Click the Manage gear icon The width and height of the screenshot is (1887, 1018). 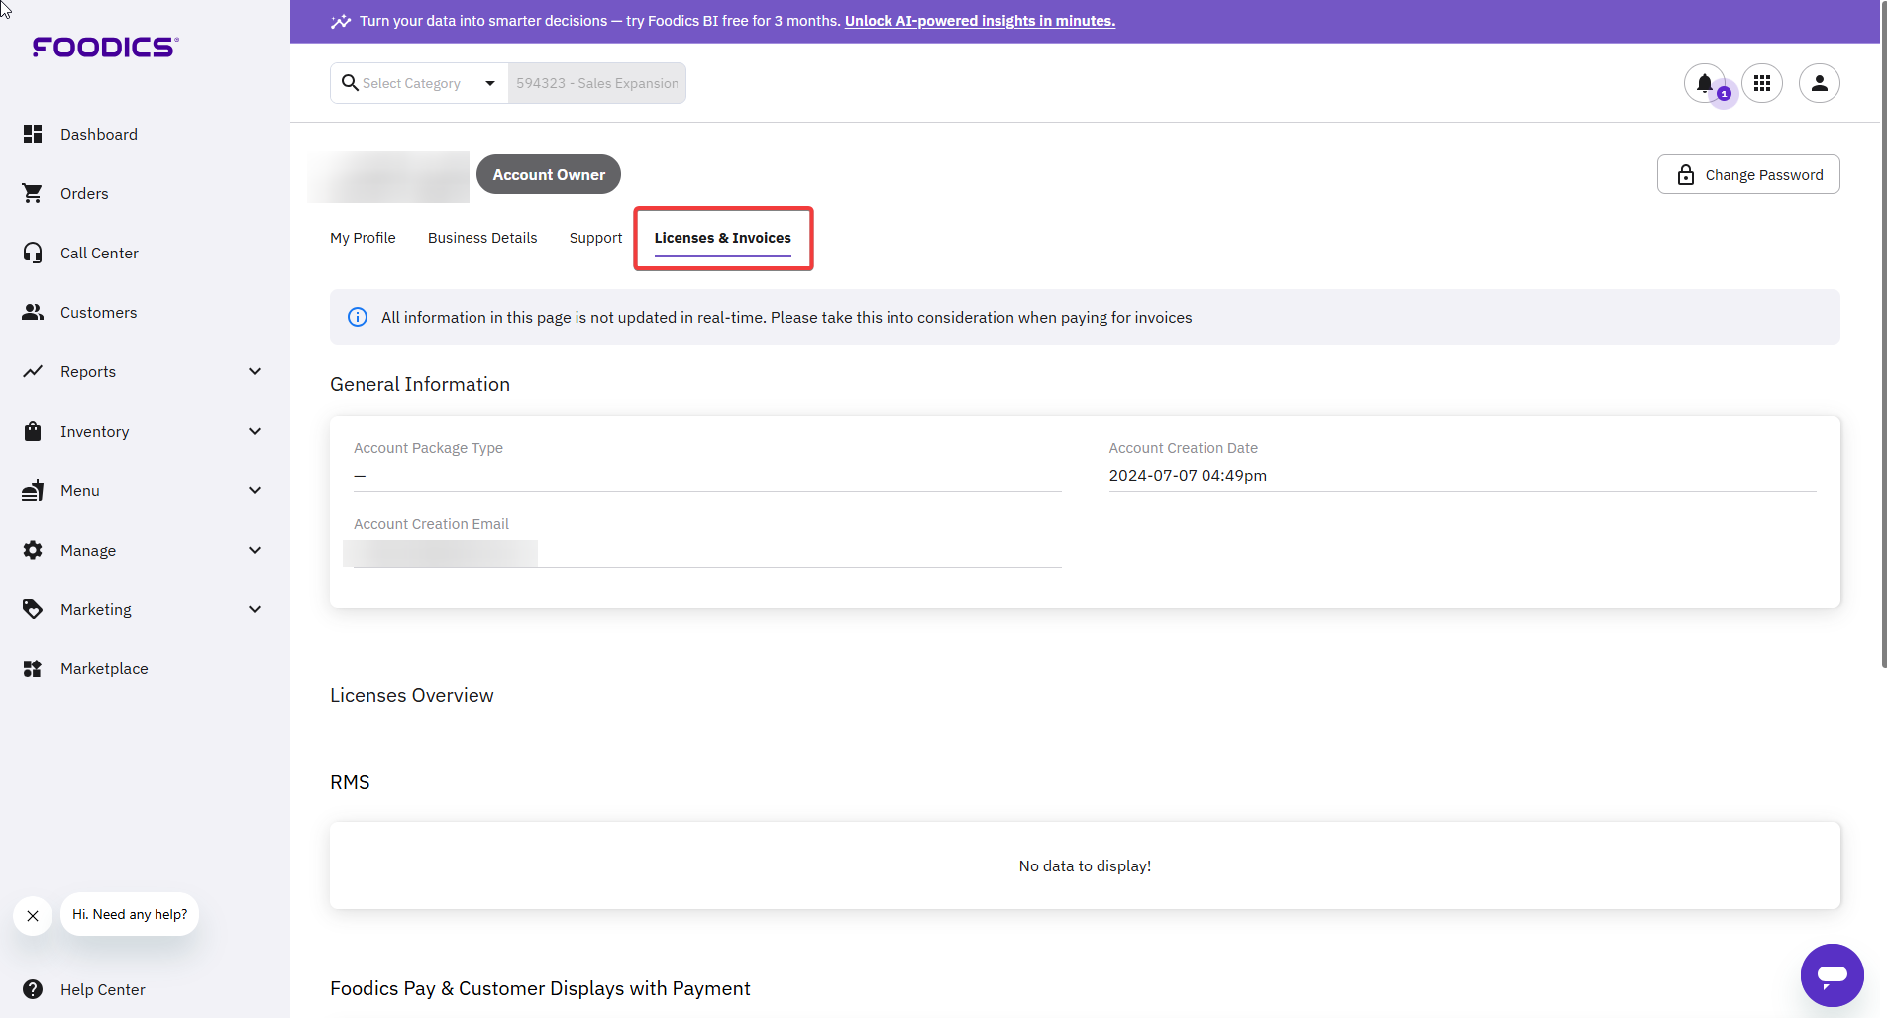(x=33, y=550)
